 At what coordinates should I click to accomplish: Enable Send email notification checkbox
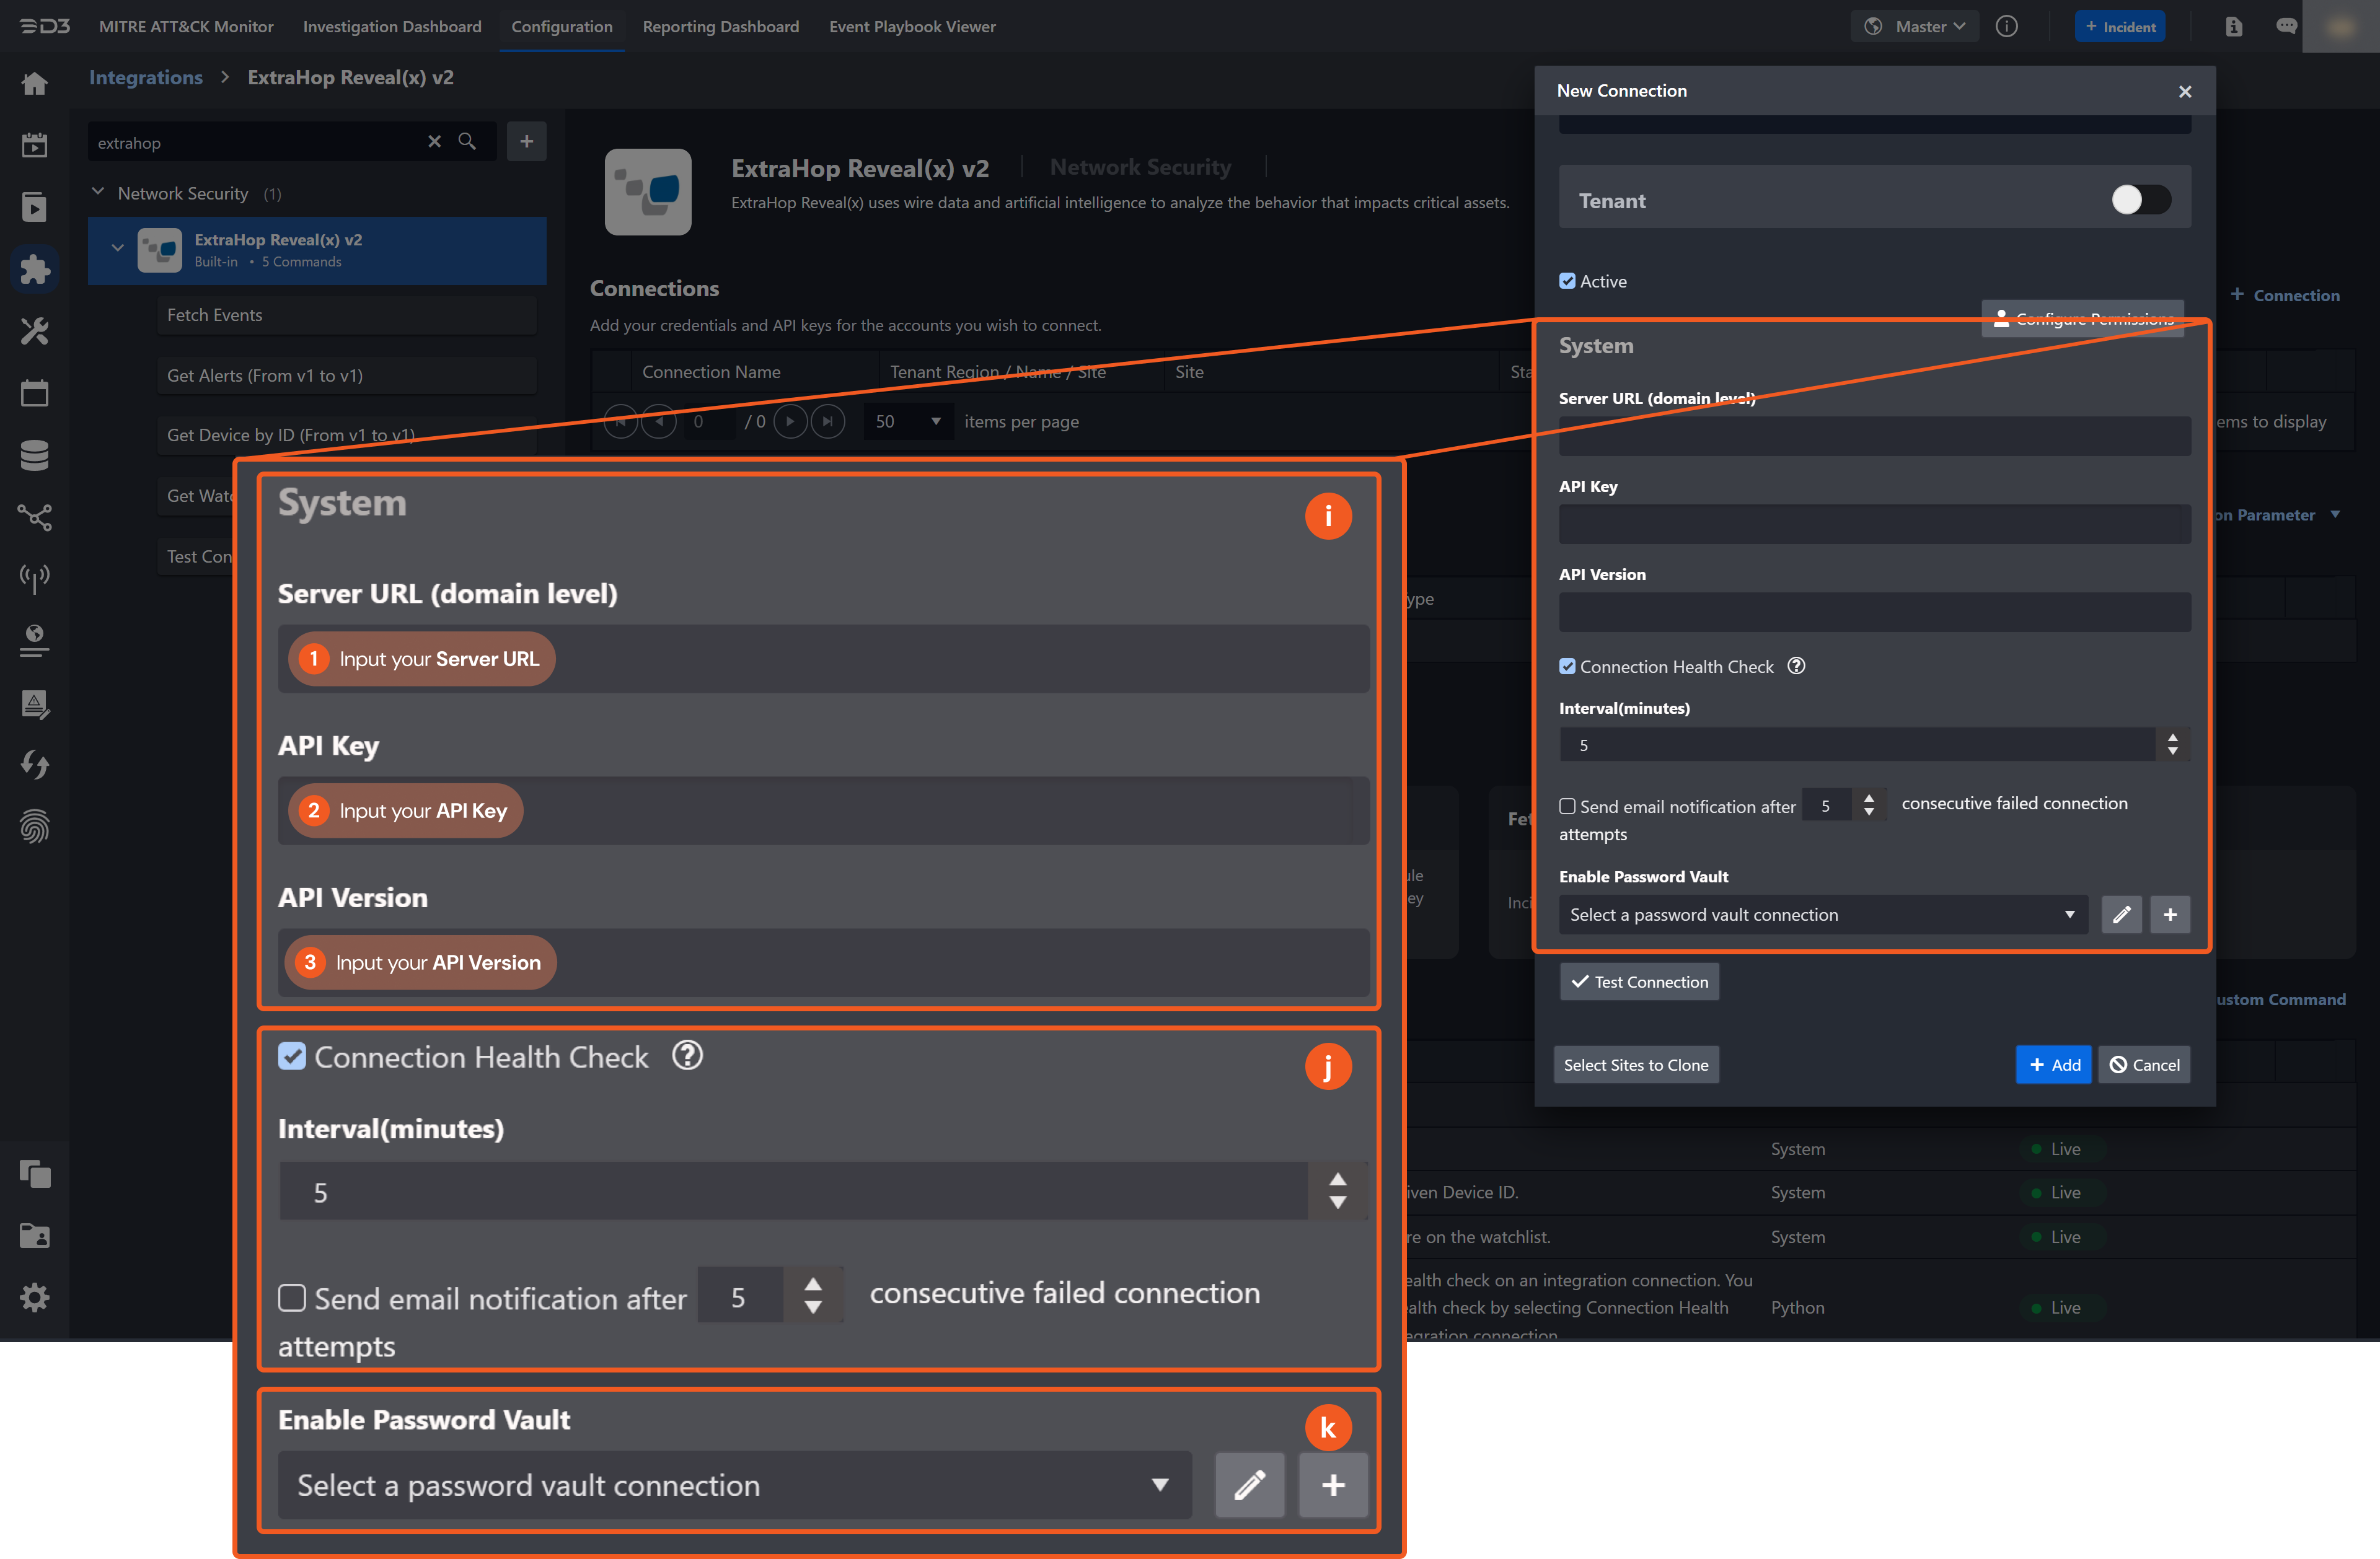point(1567,806)
